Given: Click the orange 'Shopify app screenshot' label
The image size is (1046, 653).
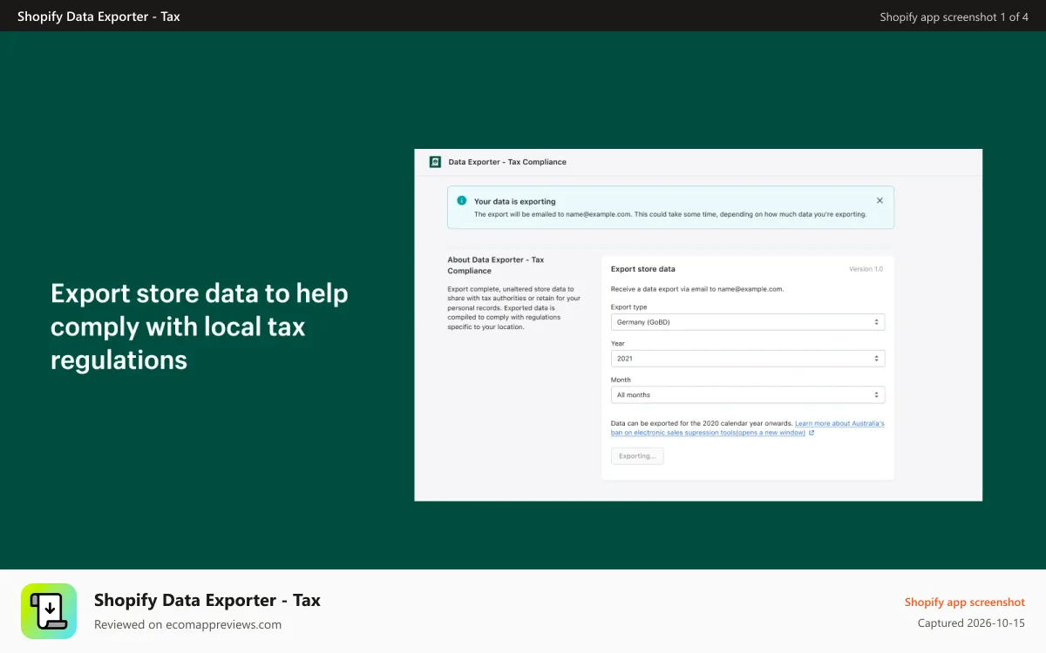Looking at the screenshot, I should (x=965, y=603).
